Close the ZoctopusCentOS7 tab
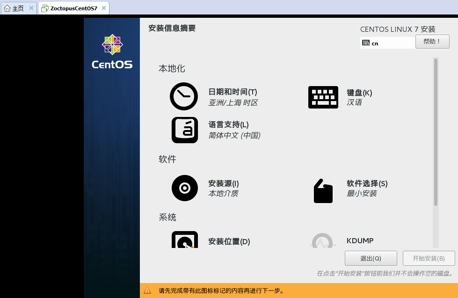The height and width of the screenshot is (298, 458). (104, 8)
